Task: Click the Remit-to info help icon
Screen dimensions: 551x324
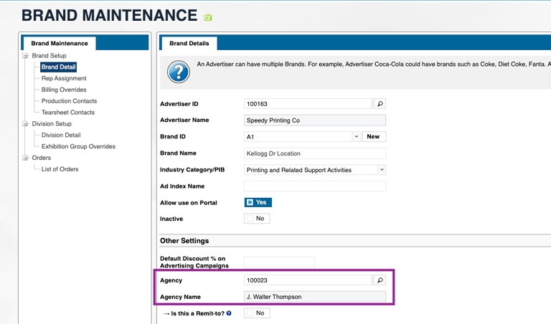Action: click(229, 313)
